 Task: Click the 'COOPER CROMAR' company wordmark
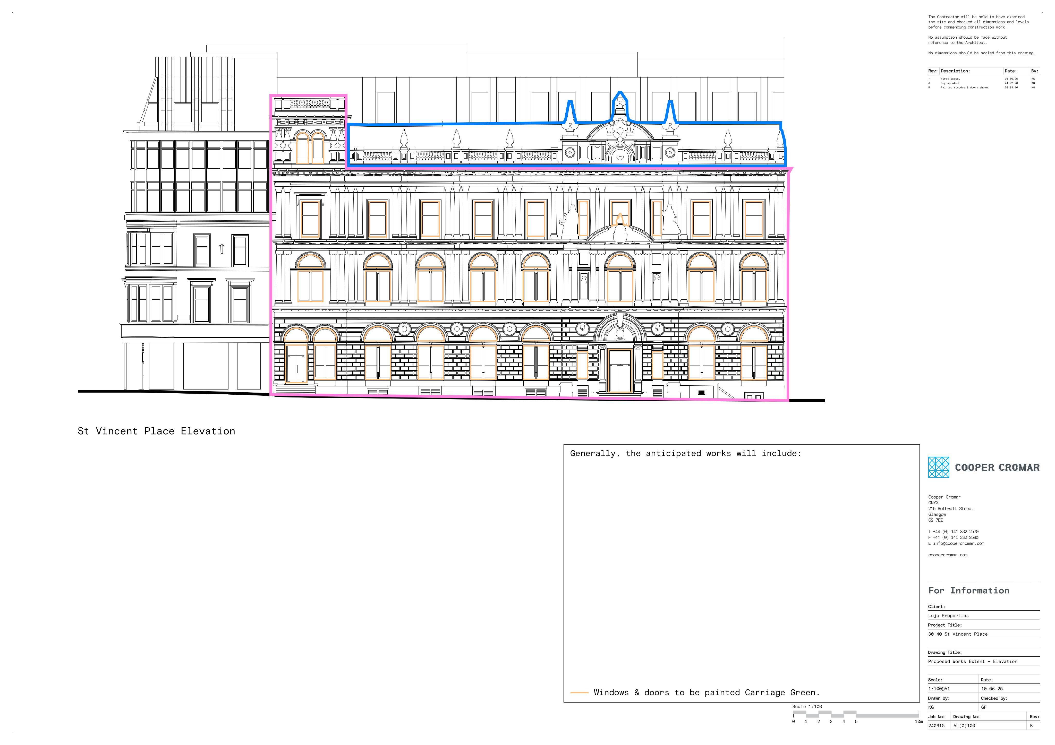point(997,467)
